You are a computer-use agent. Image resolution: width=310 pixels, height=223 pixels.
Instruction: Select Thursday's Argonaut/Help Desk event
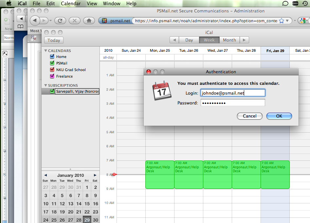(246, 175)
